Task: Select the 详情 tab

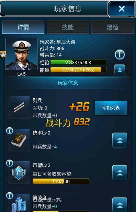Action: (23, 27)
